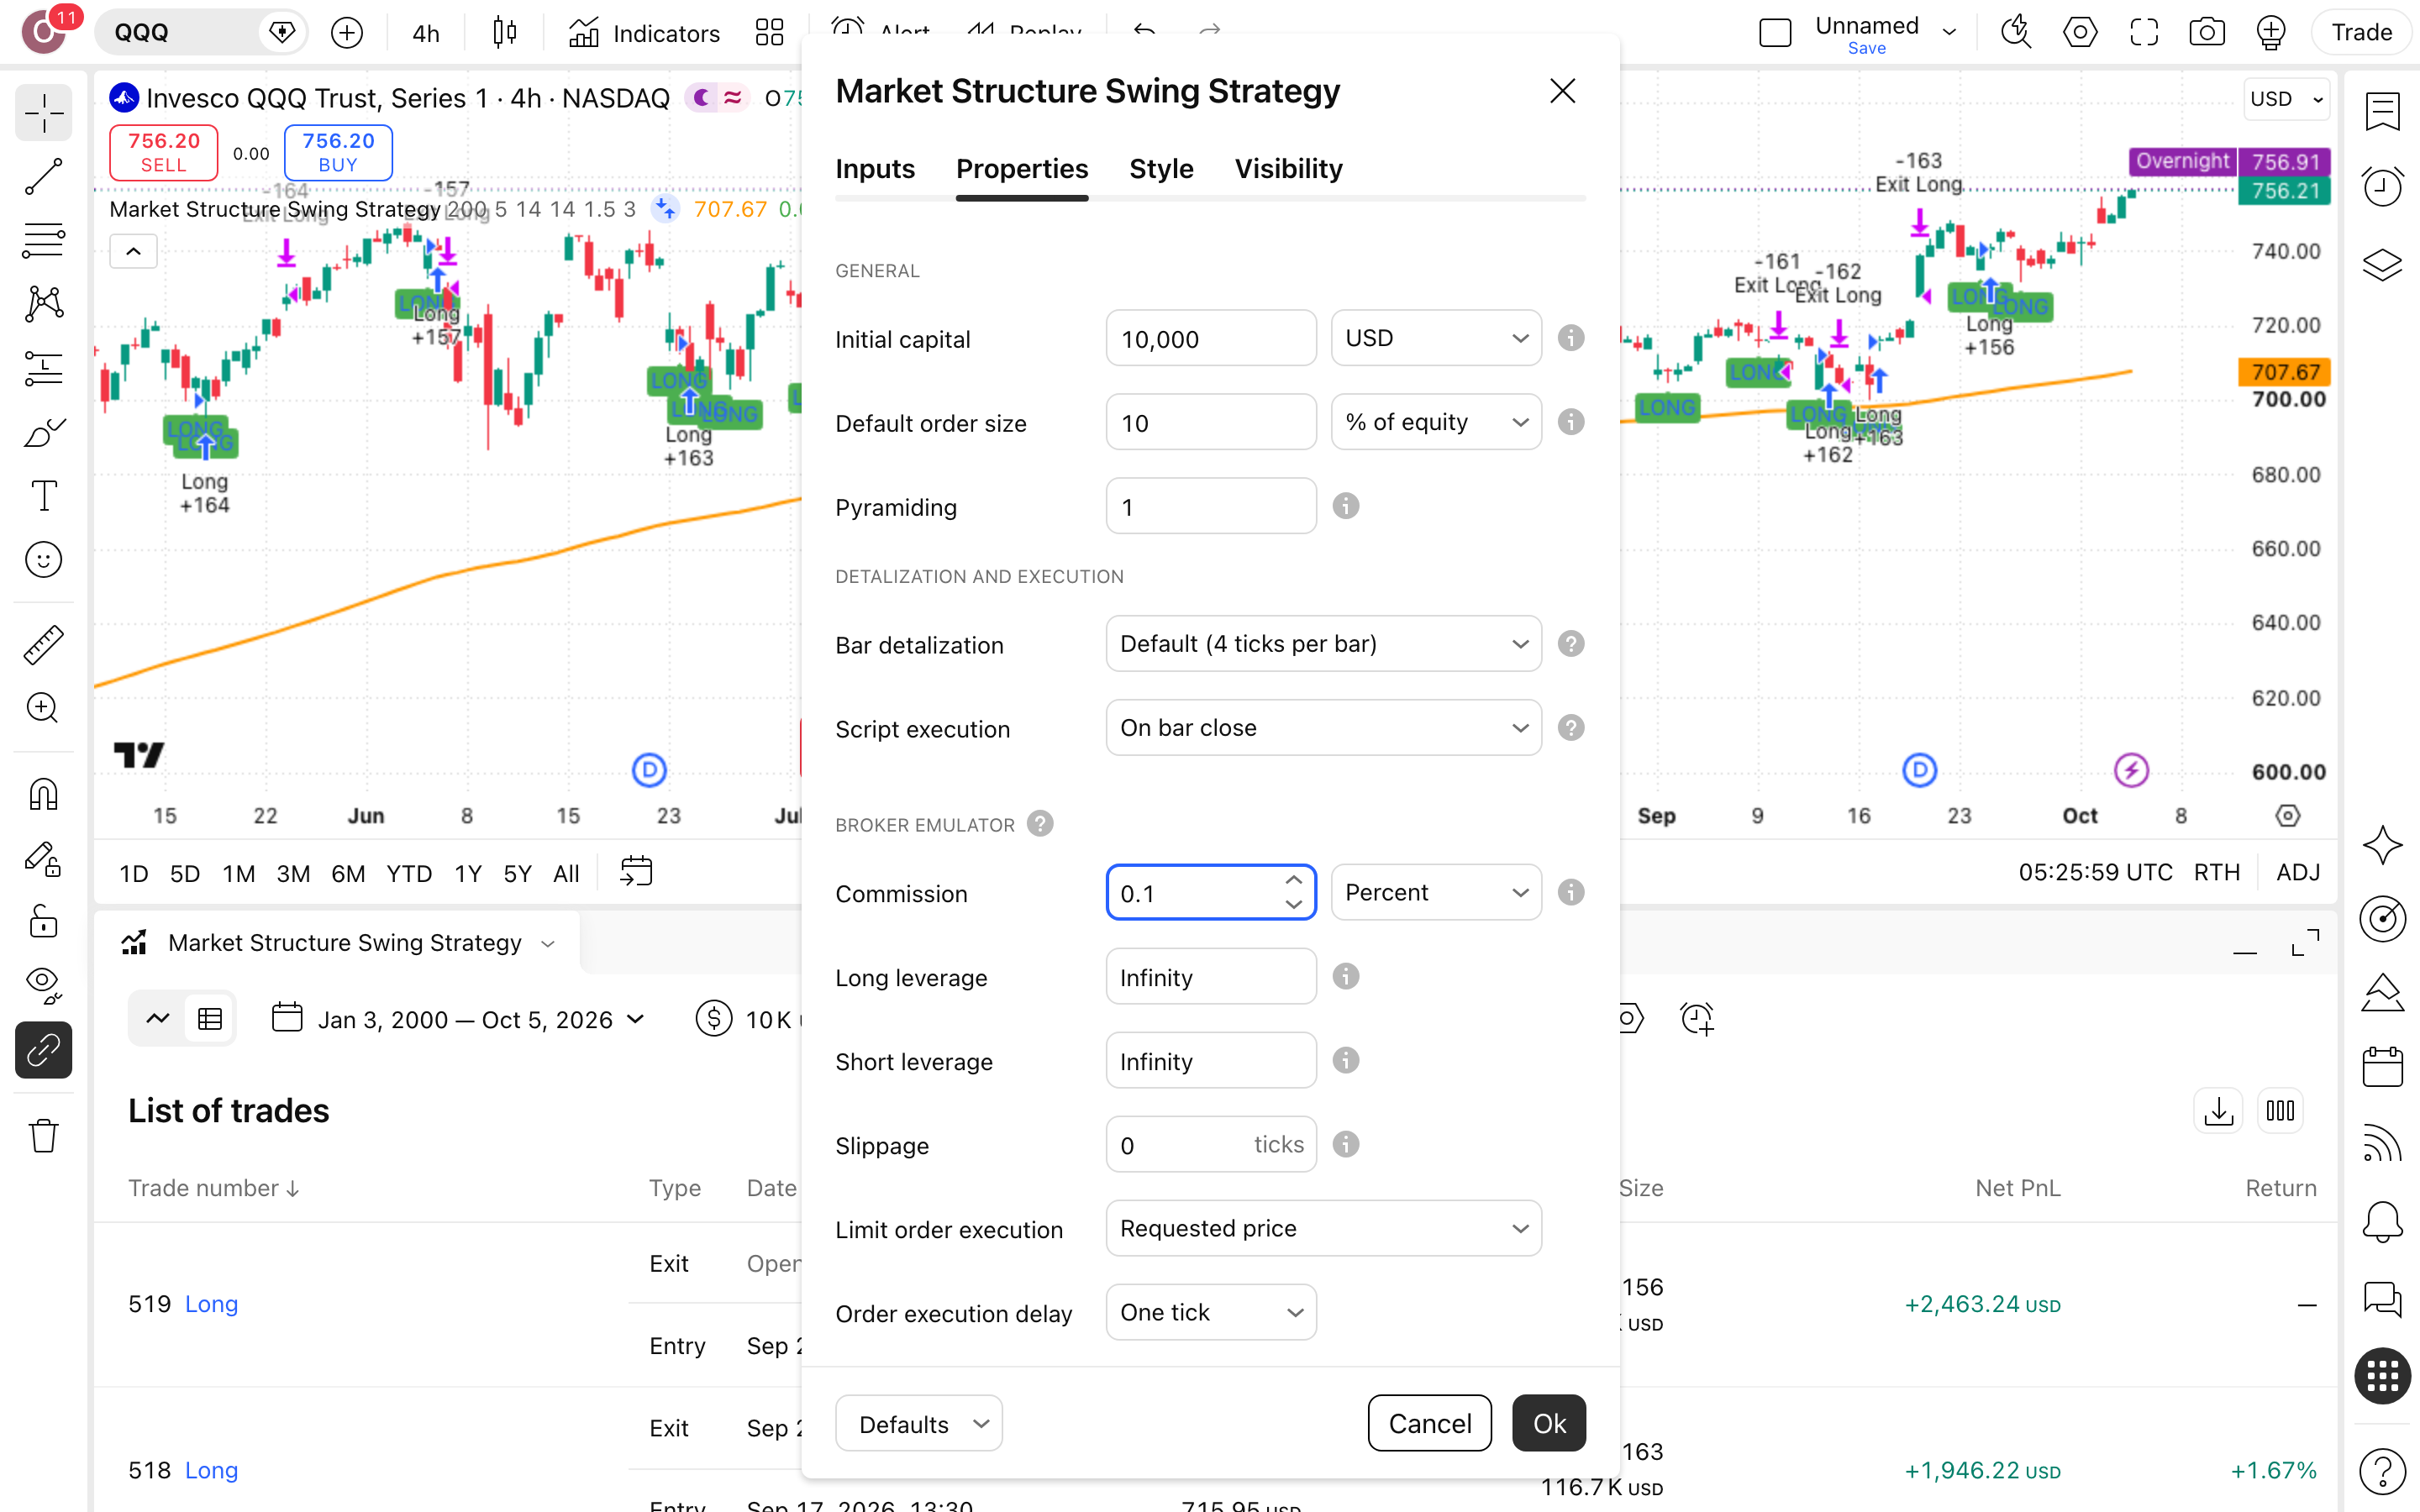The image size is (2420, 1512).
Task: Toggle hide all drawings eye icon
Action: [x=43, y=985]
